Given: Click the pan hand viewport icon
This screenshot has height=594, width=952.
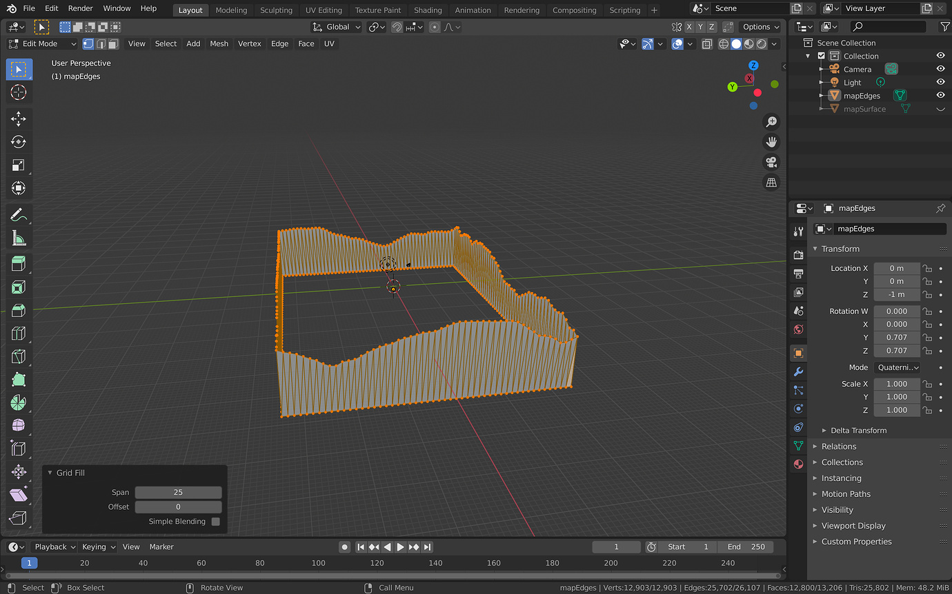Looking at the screenshot, I should pos(771,142).
